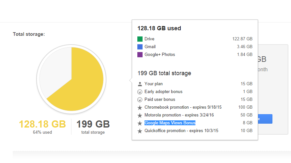Screen dimensions: 291x163
Task: Click the Gmail storage entry label
Action: (150, 47)
